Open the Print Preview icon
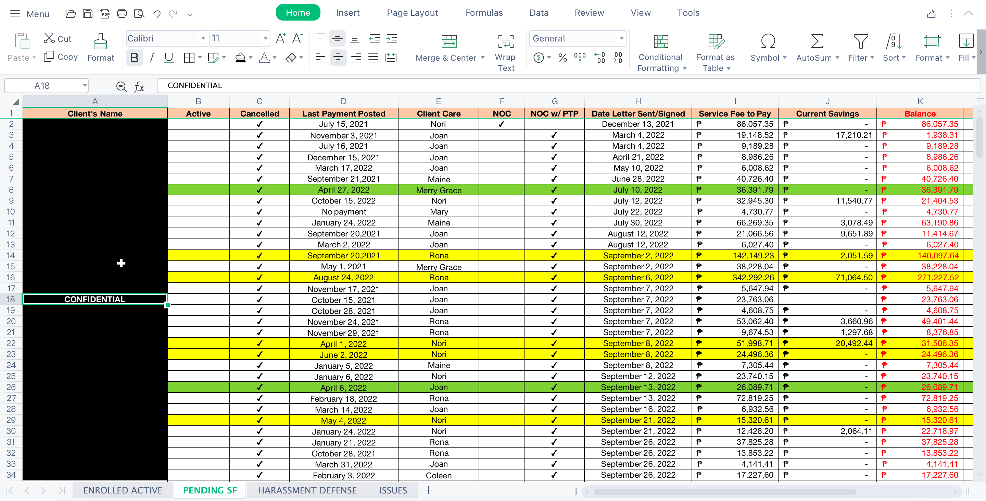This screenshot has width=986, height=501. point(139,14)
